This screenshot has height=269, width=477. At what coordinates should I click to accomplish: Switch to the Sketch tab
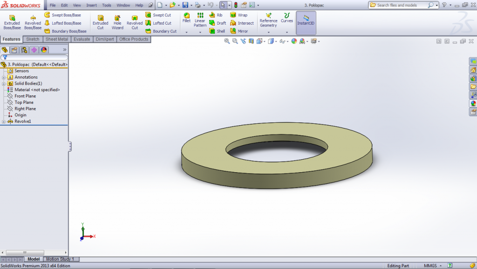(33, 39)
